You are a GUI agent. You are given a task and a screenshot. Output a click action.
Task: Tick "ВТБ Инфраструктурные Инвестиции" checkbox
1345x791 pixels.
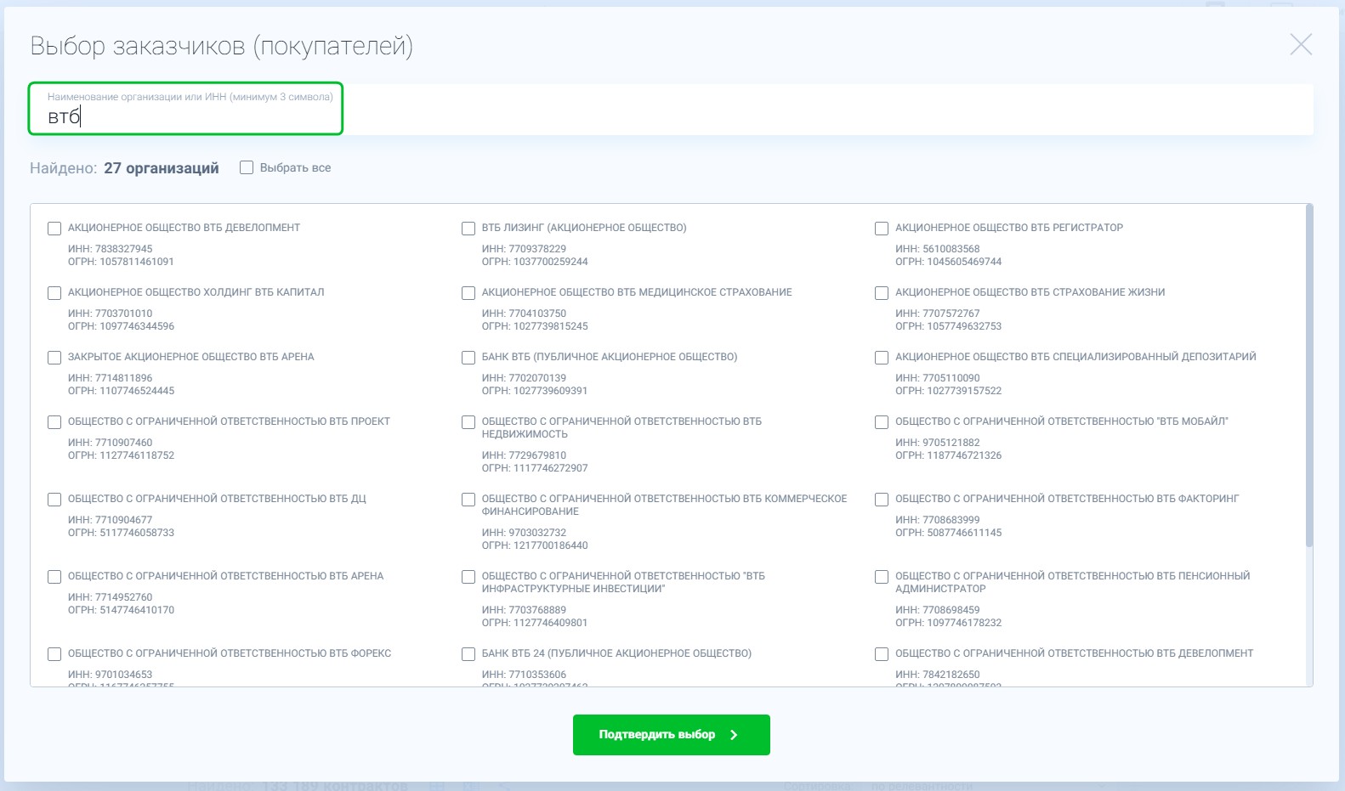468,577
